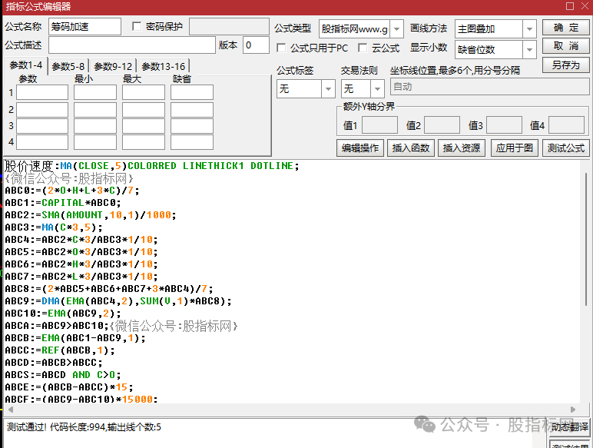
Task: Click parameter row 2 最大 field
Action: tap(144, 110)
